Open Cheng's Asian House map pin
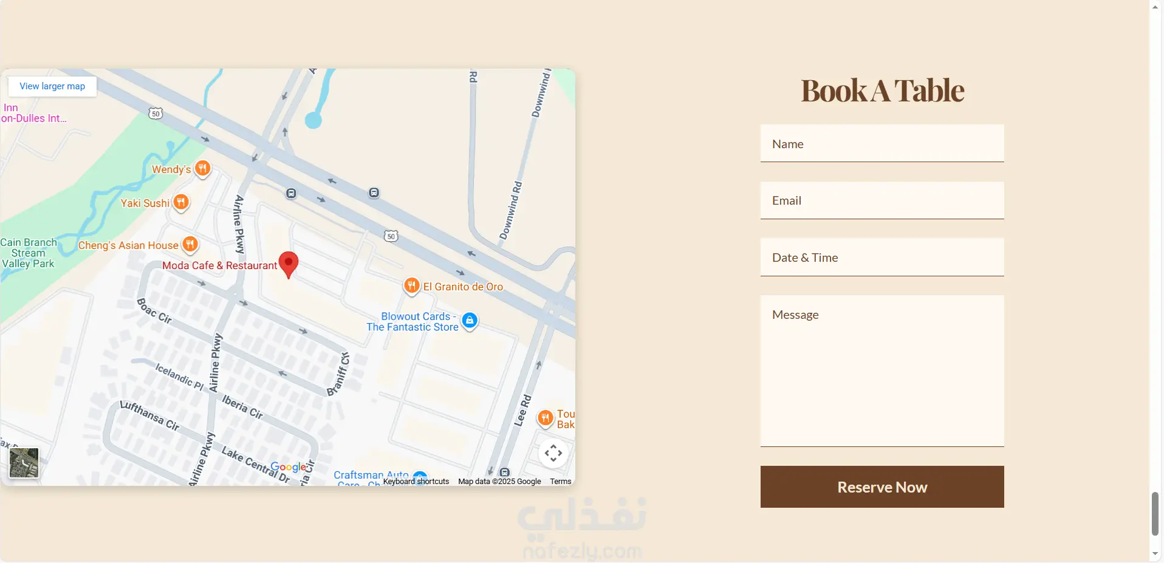 (x=190, y=244)
